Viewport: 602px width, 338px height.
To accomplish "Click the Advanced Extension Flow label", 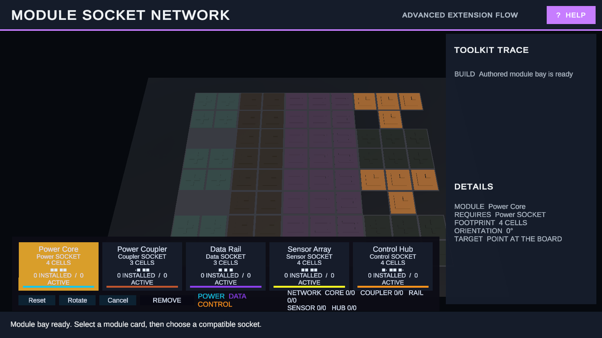I will [460, 15].
